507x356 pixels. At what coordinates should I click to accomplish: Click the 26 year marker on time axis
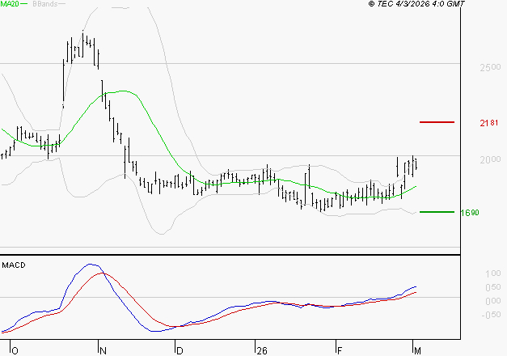(262, 351)
